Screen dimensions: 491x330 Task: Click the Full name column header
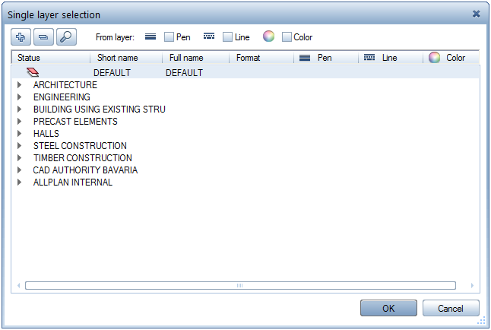[186, 58]
